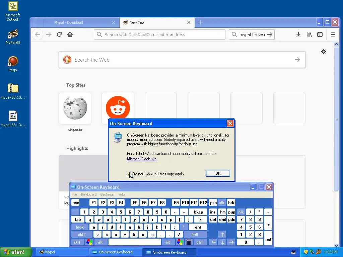Click the up arrow key on keyboard
Image resolution: width=343 pixels, height=257 pixels.
[222, 235]
